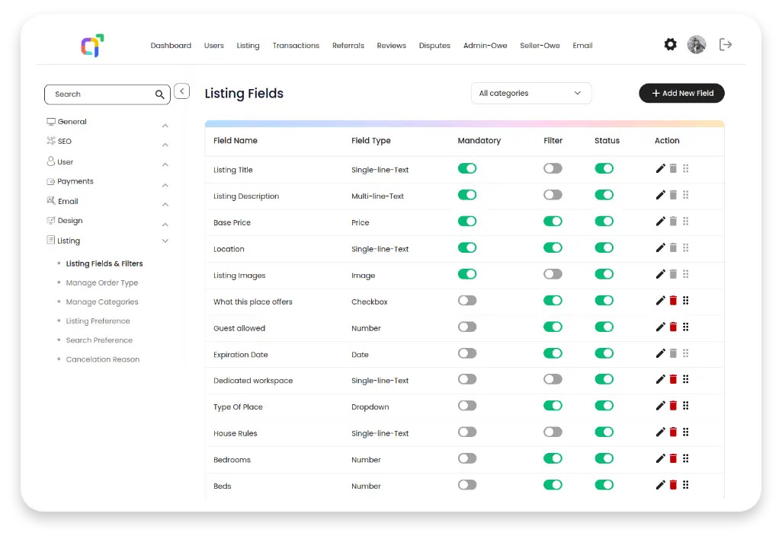Open Transactions in top navigation
782x539 pixels.
click(296, 46)
